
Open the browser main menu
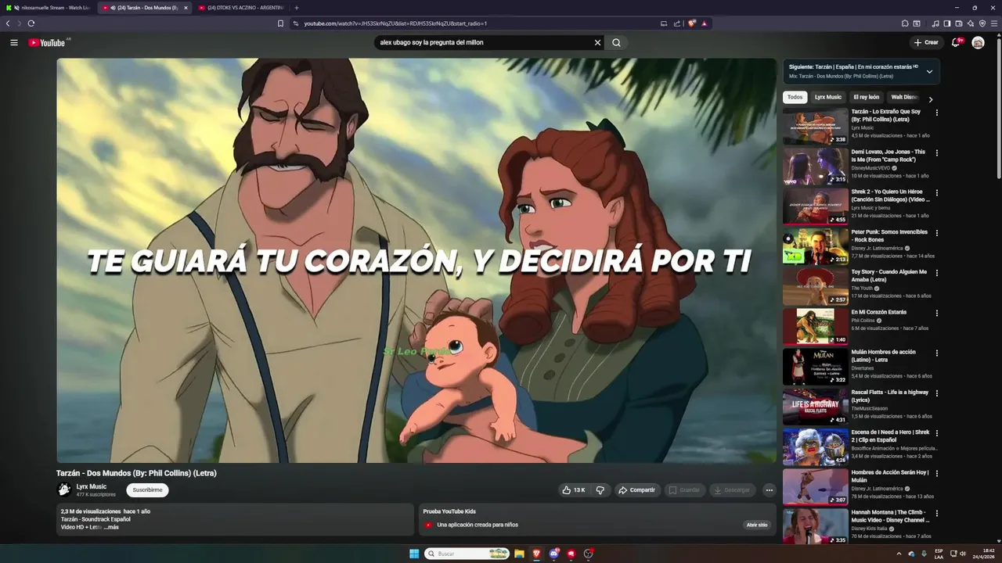point(994,23)
